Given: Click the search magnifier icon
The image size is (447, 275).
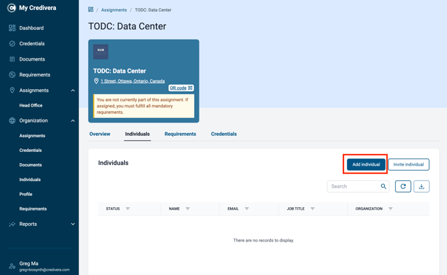Looking at the screenshot, I should 384,186.
